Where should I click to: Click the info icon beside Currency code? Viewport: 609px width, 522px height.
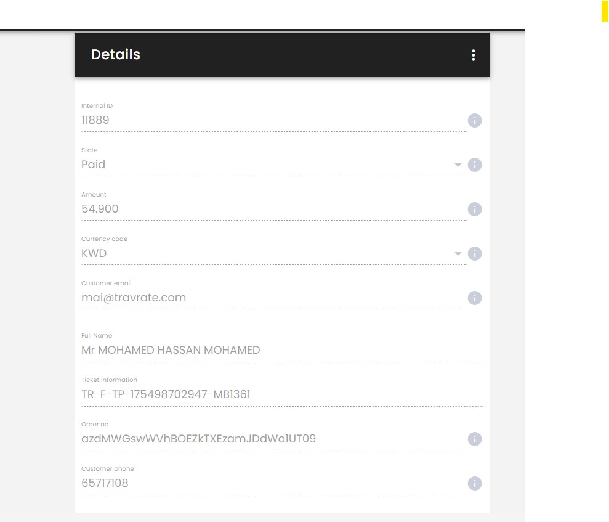click(475, 253)
